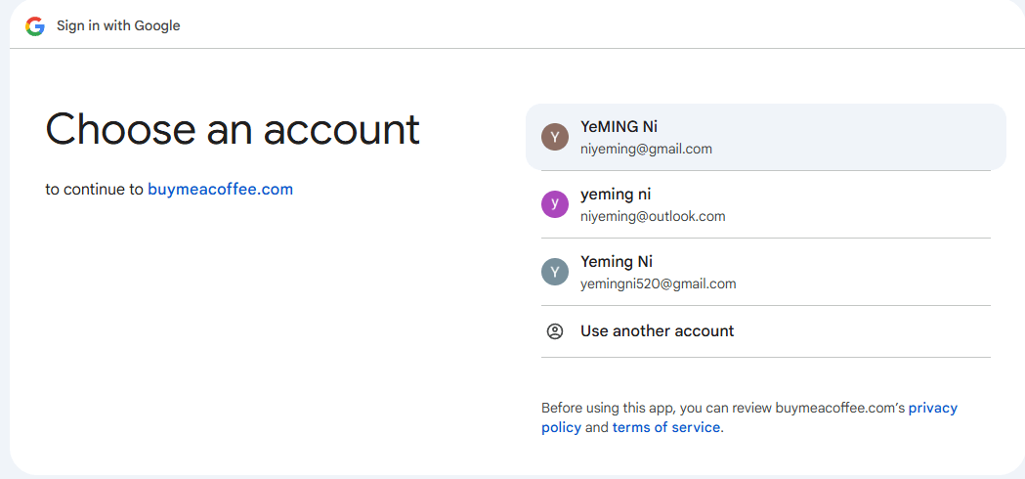
Task: Open the terms of service link
Action: (666, 428)
